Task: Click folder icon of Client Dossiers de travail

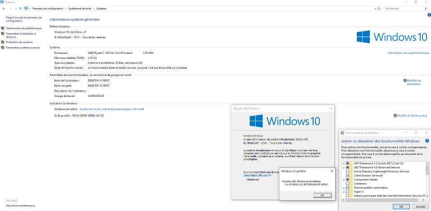Action: pos(351,176)
